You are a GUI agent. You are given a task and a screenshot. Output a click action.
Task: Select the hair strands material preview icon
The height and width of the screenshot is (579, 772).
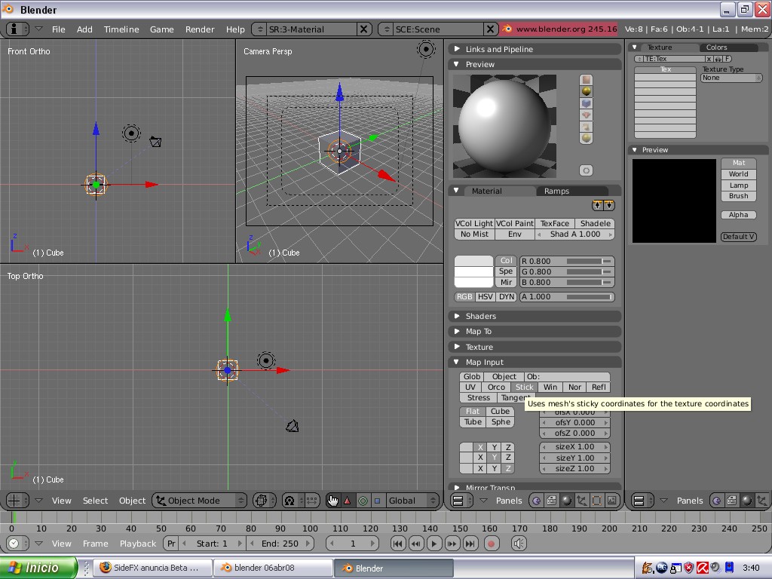[586, 127]
